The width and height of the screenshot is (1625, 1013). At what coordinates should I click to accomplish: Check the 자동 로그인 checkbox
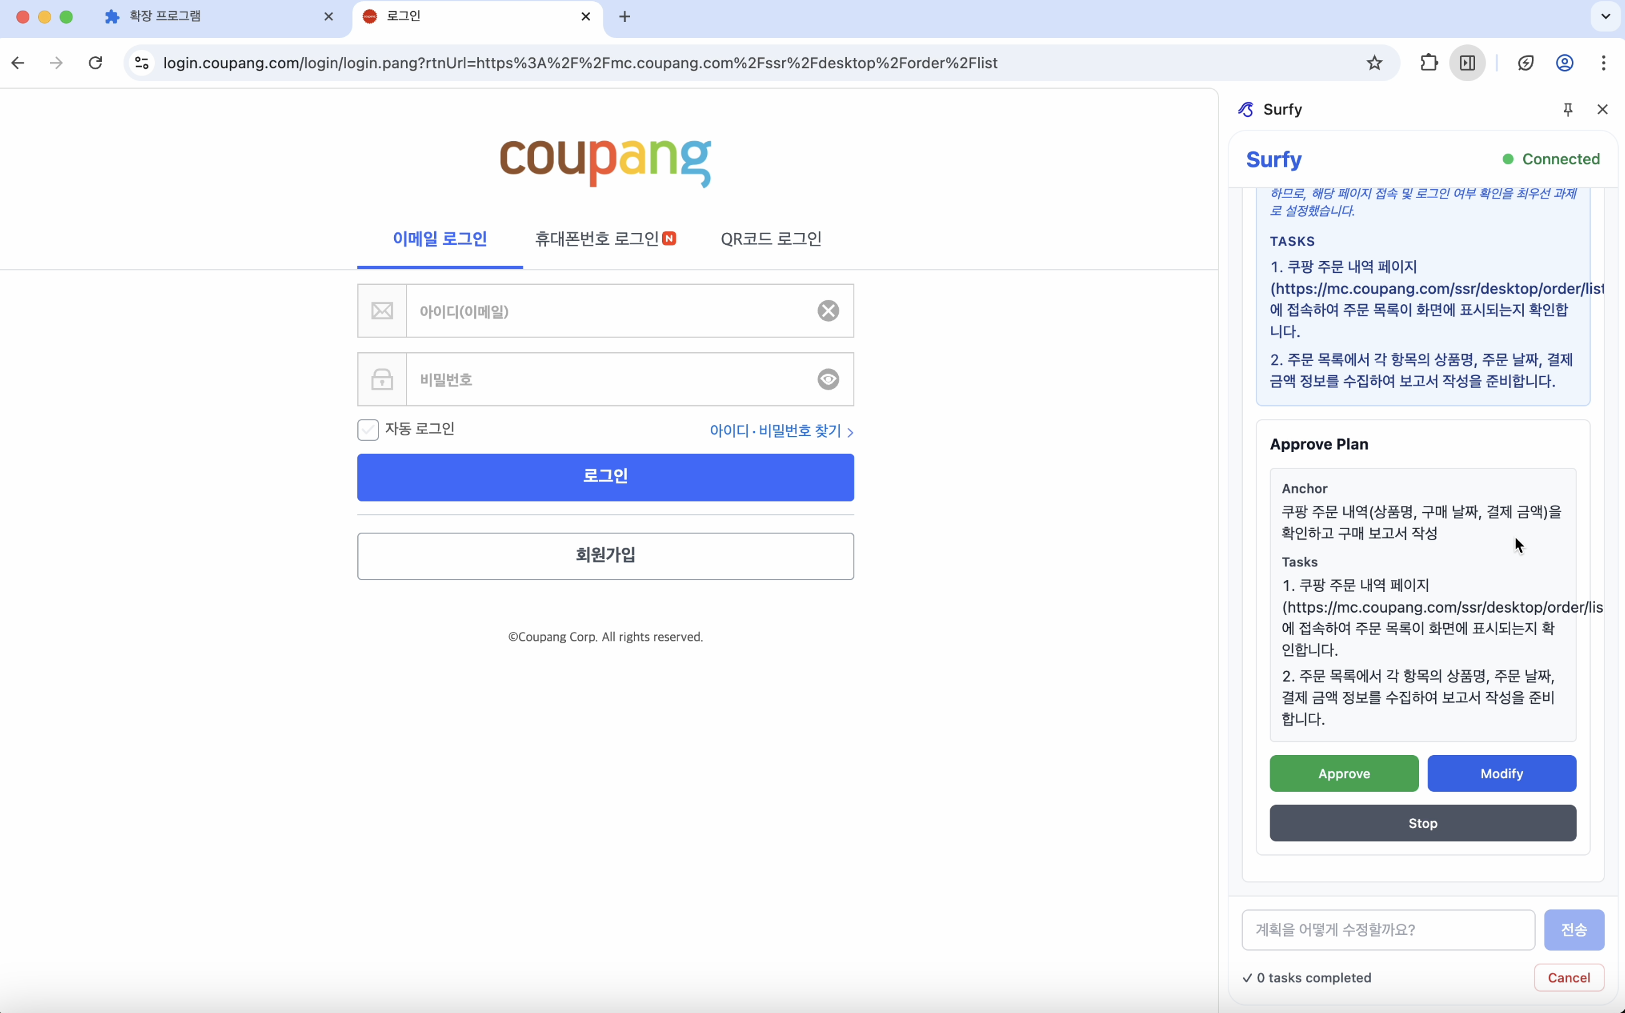click(x=368, y=430)
